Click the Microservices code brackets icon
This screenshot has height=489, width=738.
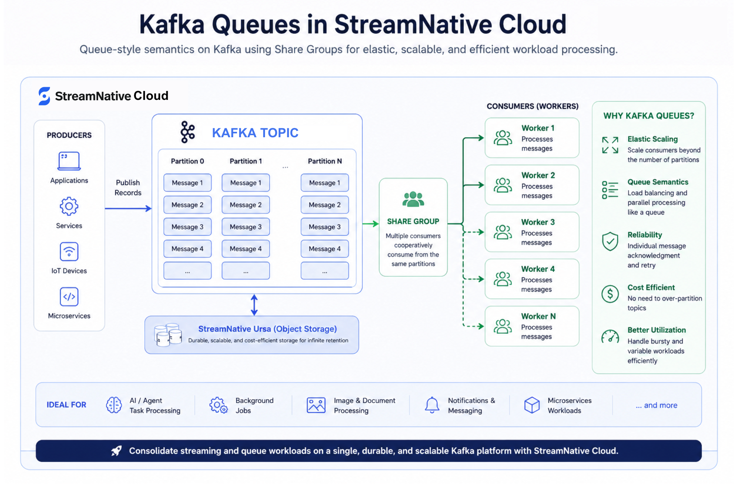tap(69, 297)
